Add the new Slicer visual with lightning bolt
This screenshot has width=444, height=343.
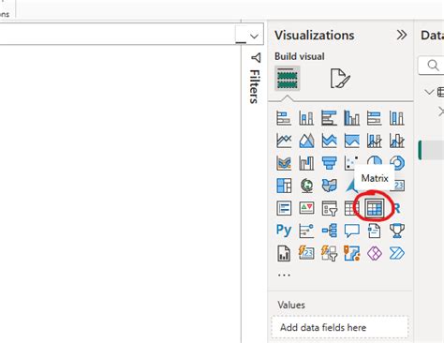[x=329, y=253]
